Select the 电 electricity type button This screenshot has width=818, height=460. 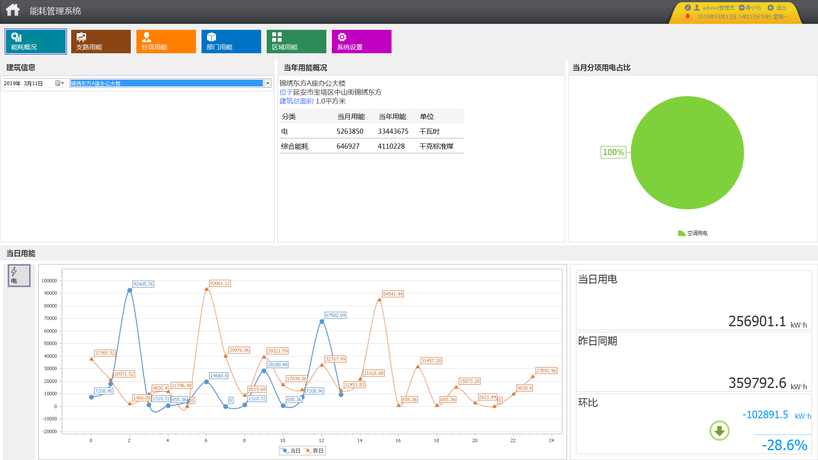19,276
